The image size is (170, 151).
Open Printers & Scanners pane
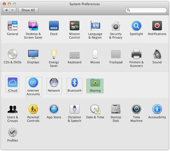tap(136, 58)
